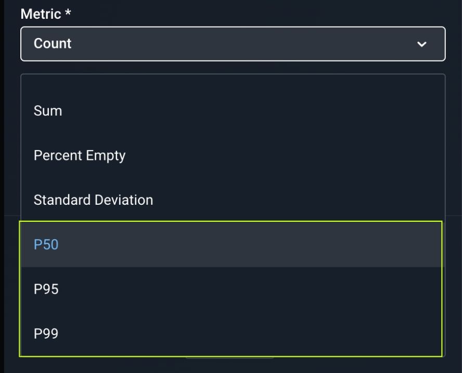Click the Metric dropdown chevron arrow
This screenshot has height=373, width=462.
click(422, 44)
